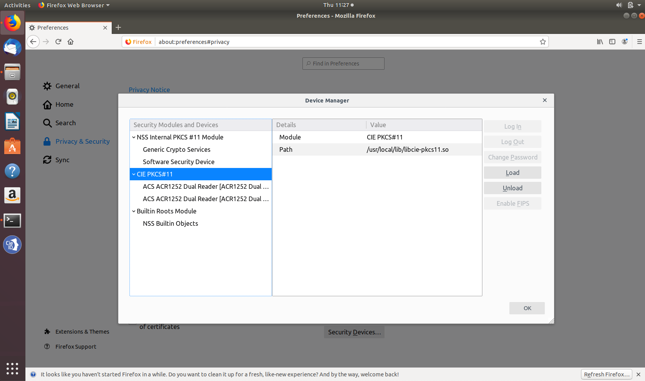Image resolution: width=645 pixels, height=381 pixels.
Task: Collapse the CIE PKCS#11 module arrow
Action: pos(134,174)
